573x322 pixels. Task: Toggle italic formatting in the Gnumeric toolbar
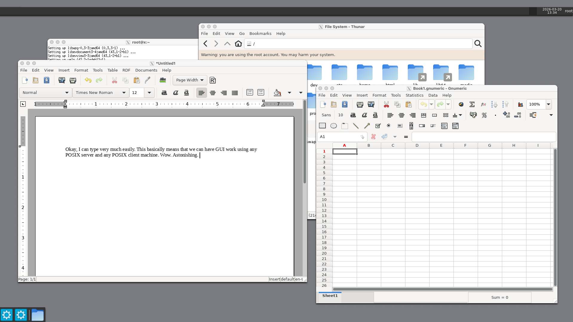click(x=364, y=115)
